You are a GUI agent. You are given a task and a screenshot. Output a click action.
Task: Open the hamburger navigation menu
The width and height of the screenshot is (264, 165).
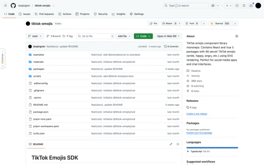point(5,5)
